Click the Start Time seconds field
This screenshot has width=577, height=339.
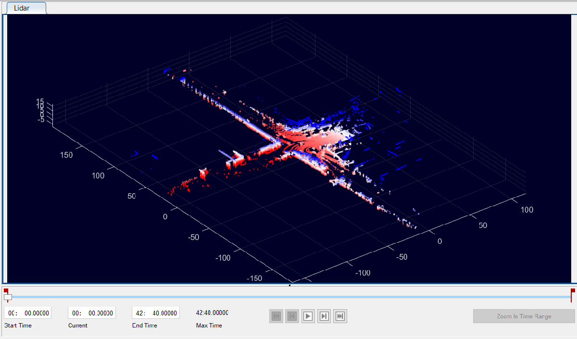click(37, 313)
